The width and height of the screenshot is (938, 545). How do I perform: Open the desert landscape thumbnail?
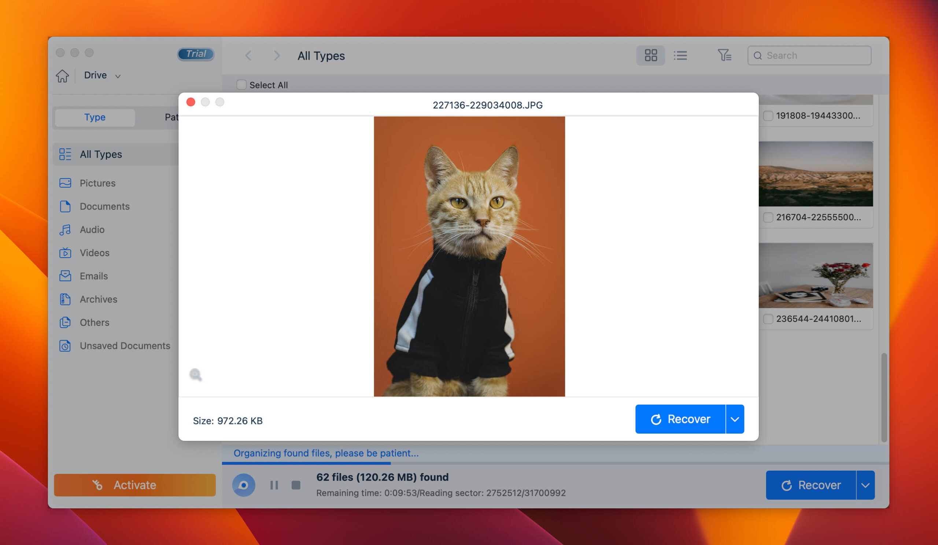816,174
